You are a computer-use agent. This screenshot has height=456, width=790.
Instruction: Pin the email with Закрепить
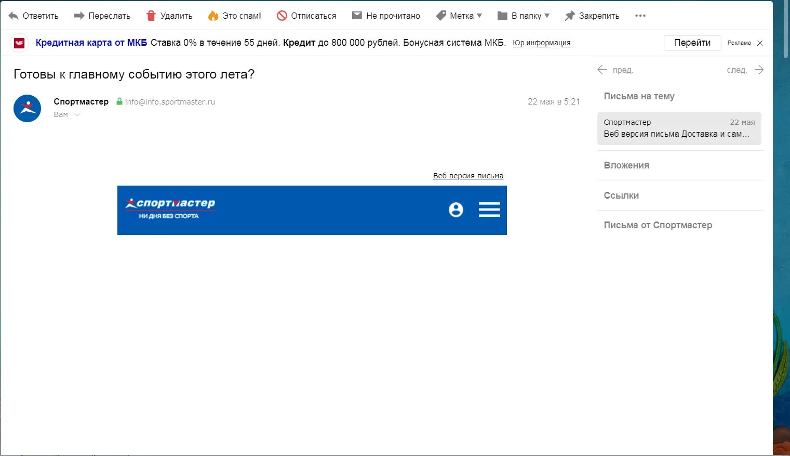(592, 16)
